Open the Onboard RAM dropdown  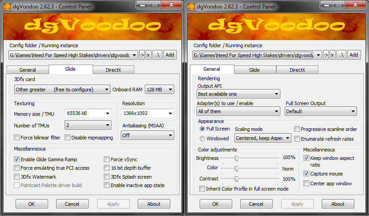click(x=159, y=90)
